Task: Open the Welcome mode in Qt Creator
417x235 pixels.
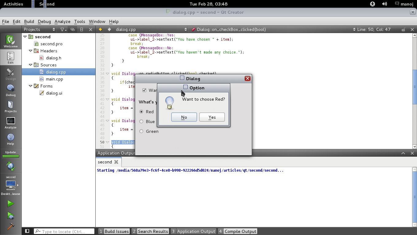Action: [x=10, y=42]
